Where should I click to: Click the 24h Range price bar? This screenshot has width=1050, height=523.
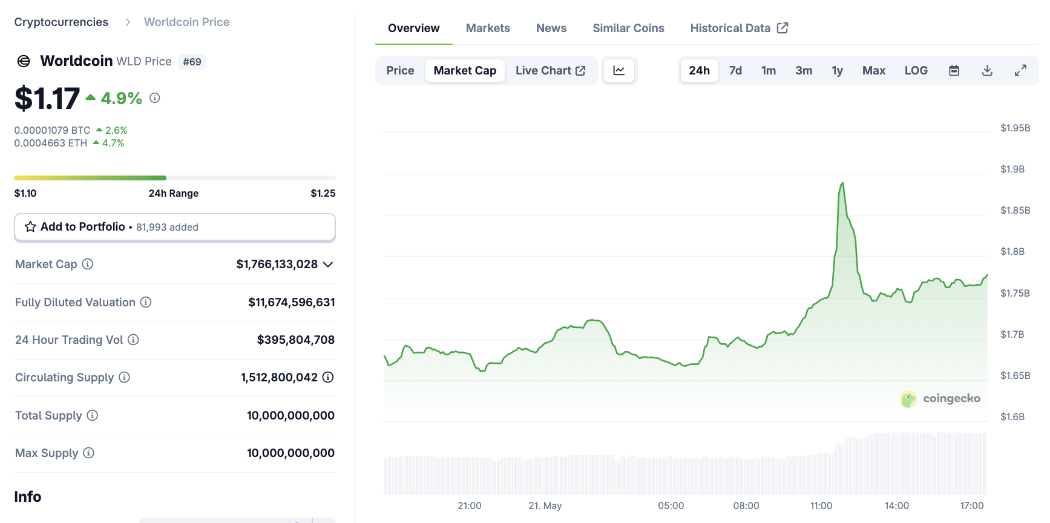pyautogui.click(x=174, y=178)
